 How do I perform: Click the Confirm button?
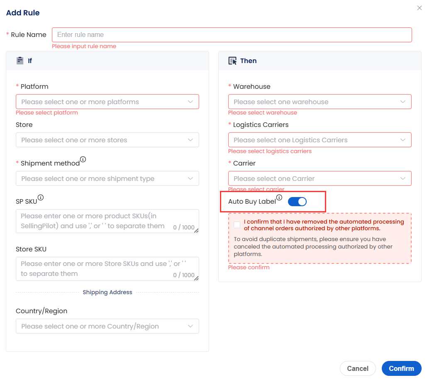(x=401, y=368)
